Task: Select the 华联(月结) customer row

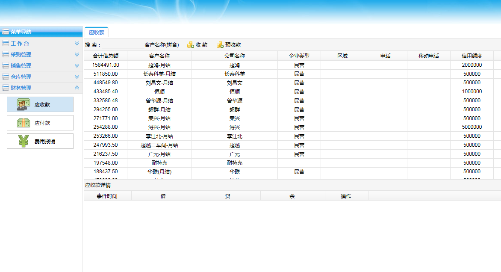Action: pyautogui.click(x=292, y=171)
